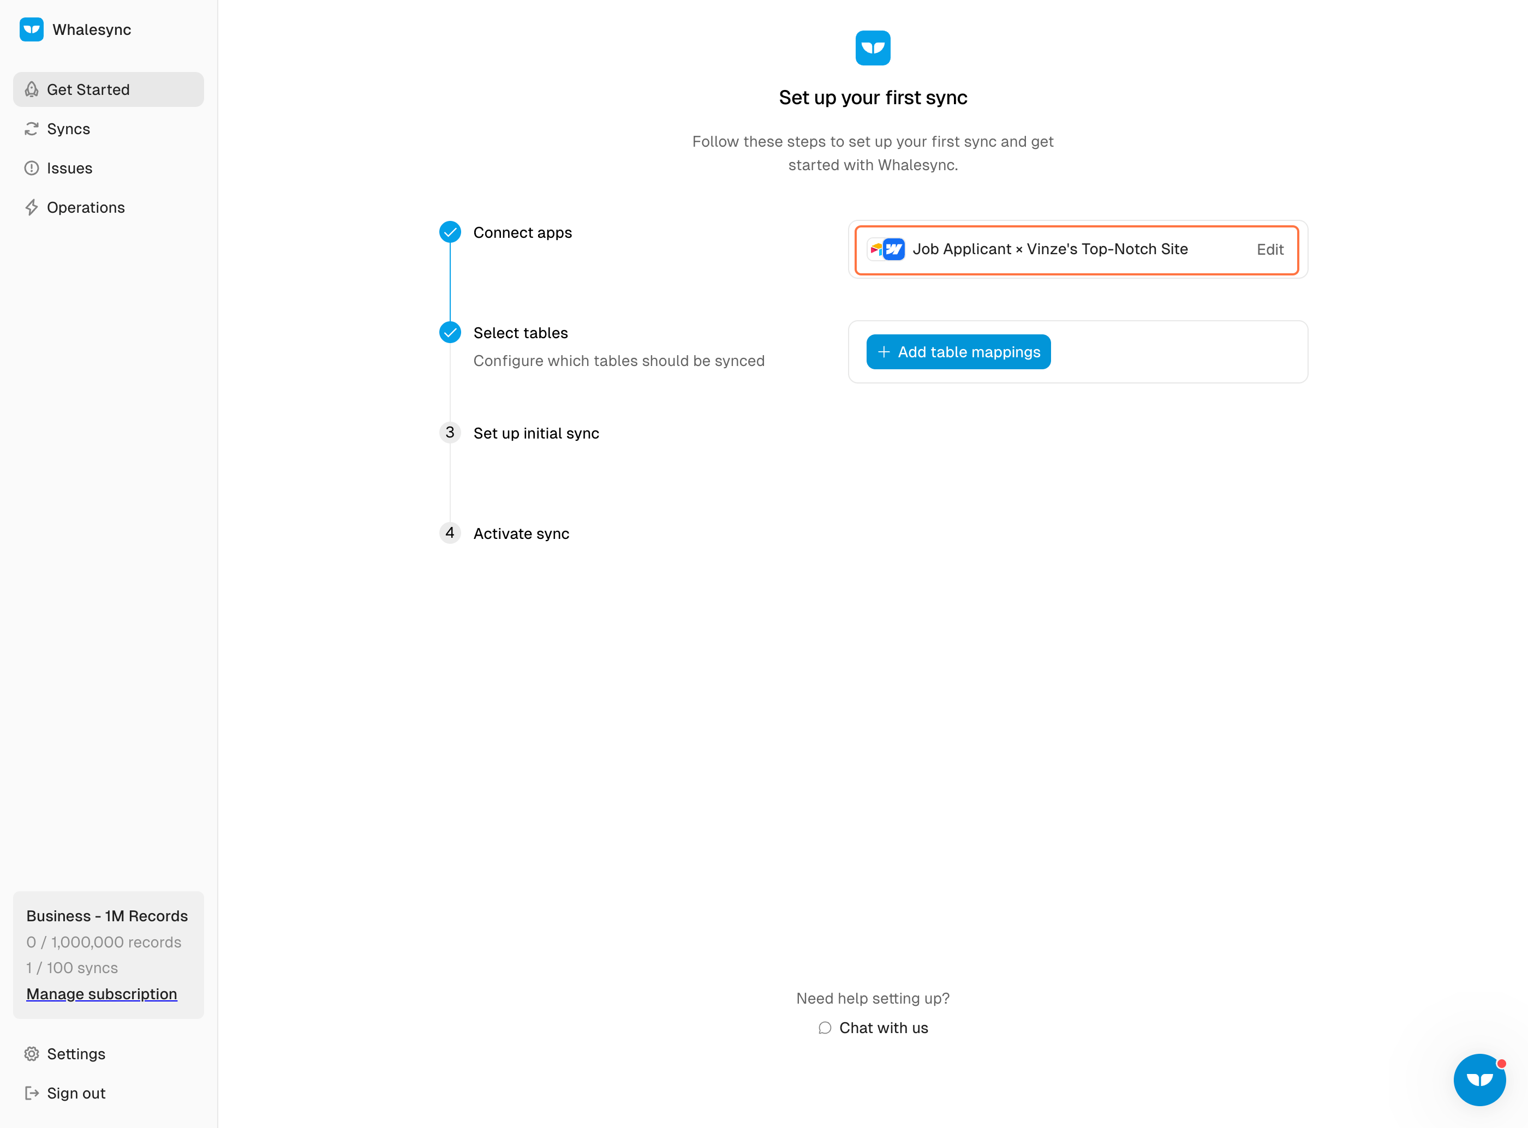Click the Webflow app icon in connection

[894, 249]
